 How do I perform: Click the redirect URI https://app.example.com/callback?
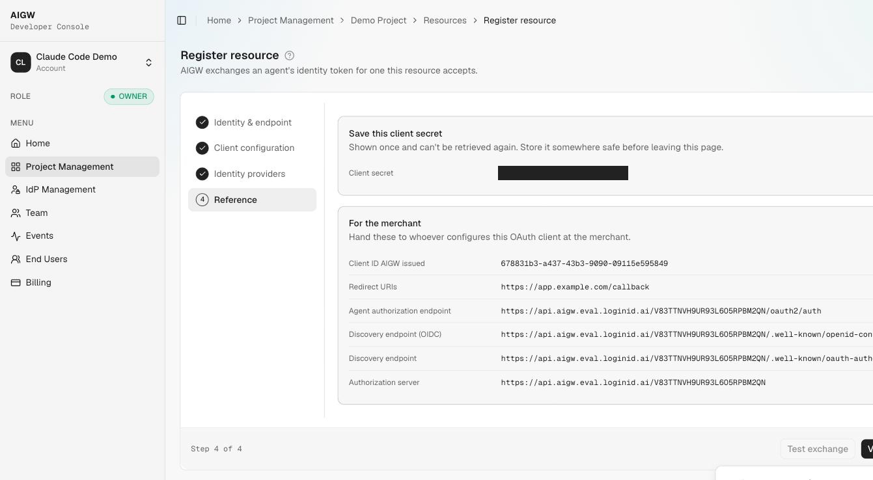tap(575, 287)
